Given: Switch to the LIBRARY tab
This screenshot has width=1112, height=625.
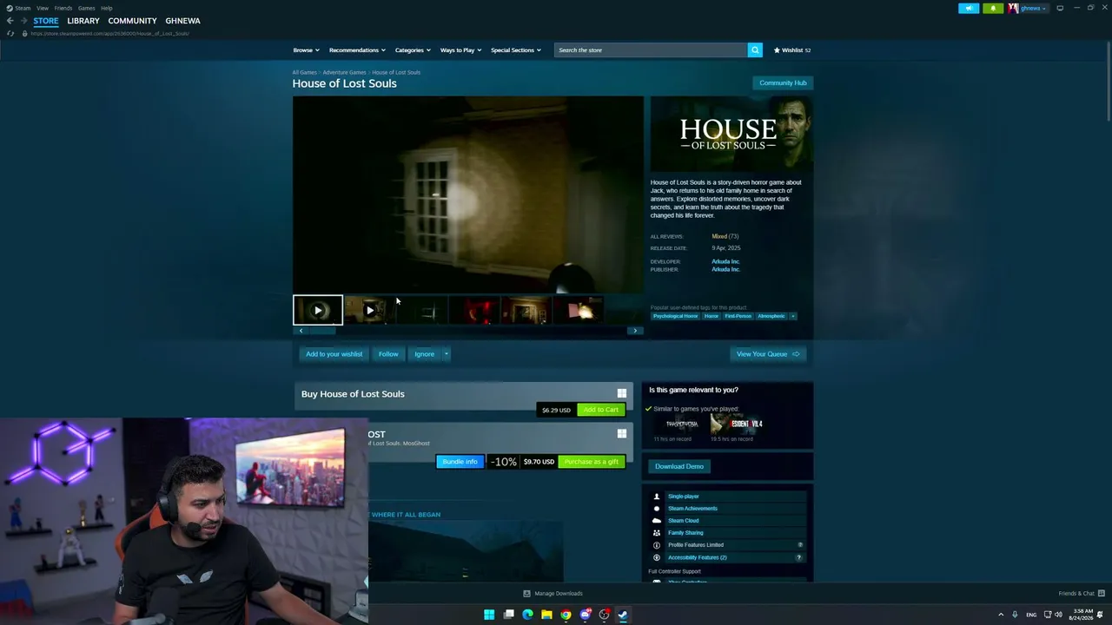Looking at the screenshot, I should (83, 21).
